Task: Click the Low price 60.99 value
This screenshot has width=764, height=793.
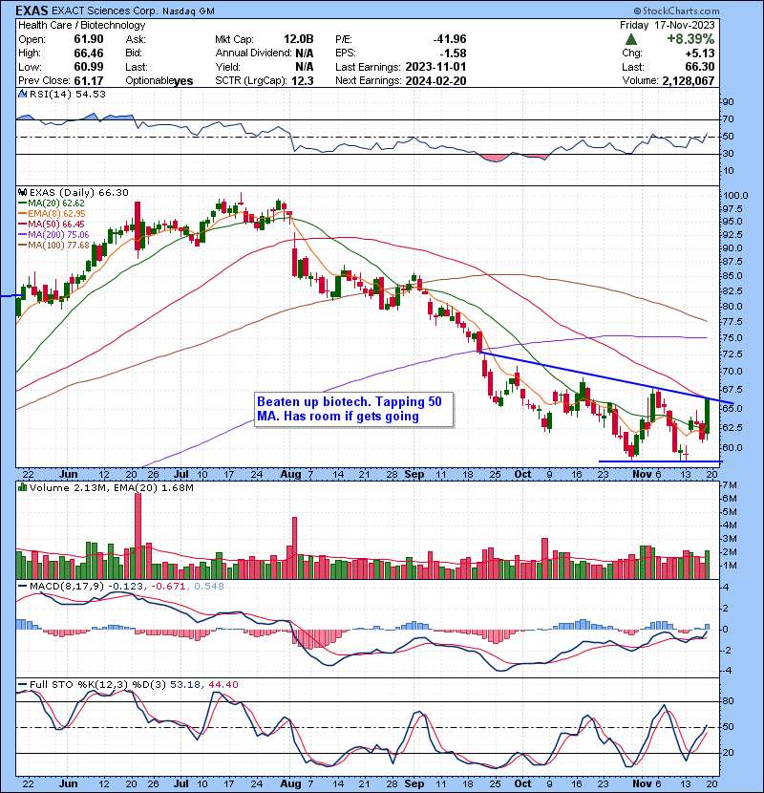Action: (89, 67)
